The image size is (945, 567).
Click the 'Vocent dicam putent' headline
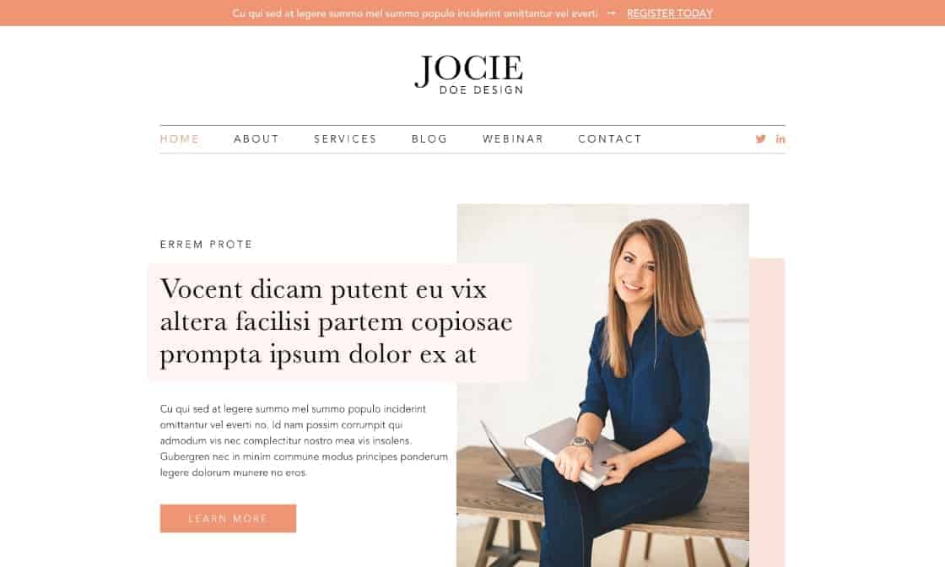tap(337, 321)
